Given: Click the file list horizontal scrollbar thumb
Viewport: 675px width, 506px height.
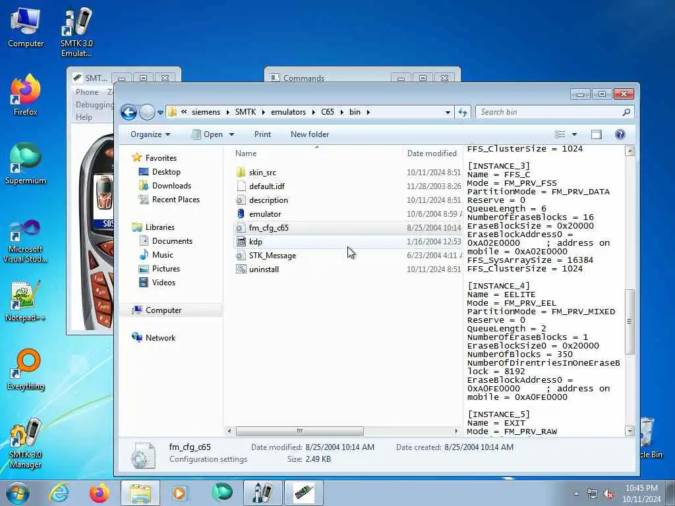Looking at the screenshot, I should click(x=300, y=431).
